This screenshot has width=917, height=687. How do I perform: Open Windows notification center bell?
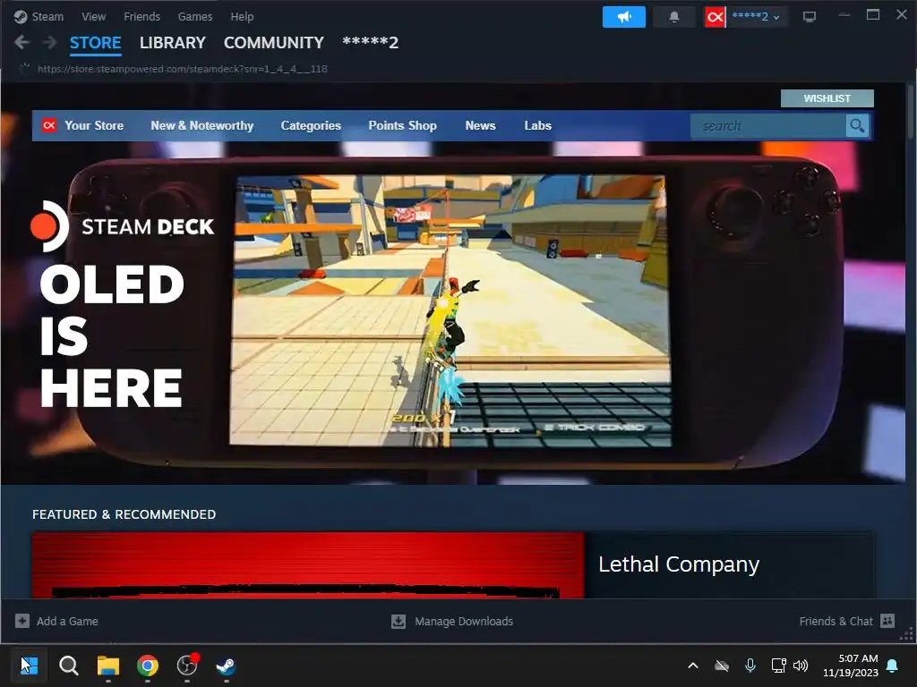pos(893,666)
